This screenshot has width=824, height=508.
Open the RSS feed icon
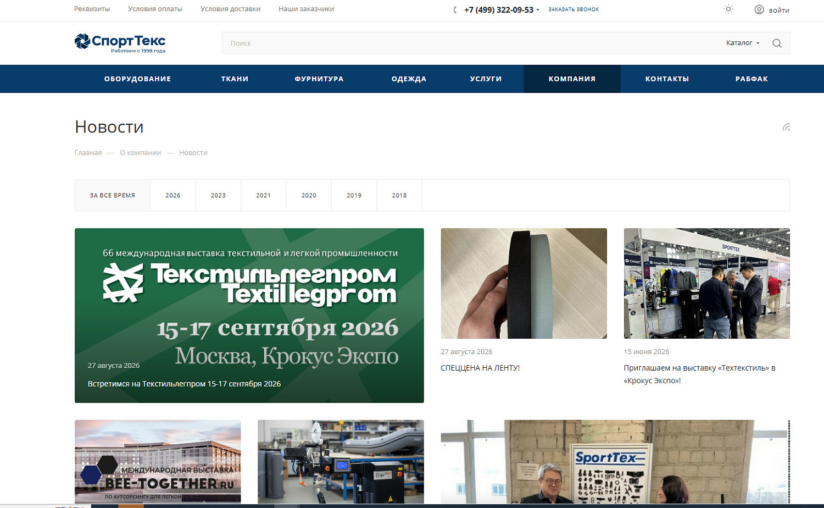point(786,127)
